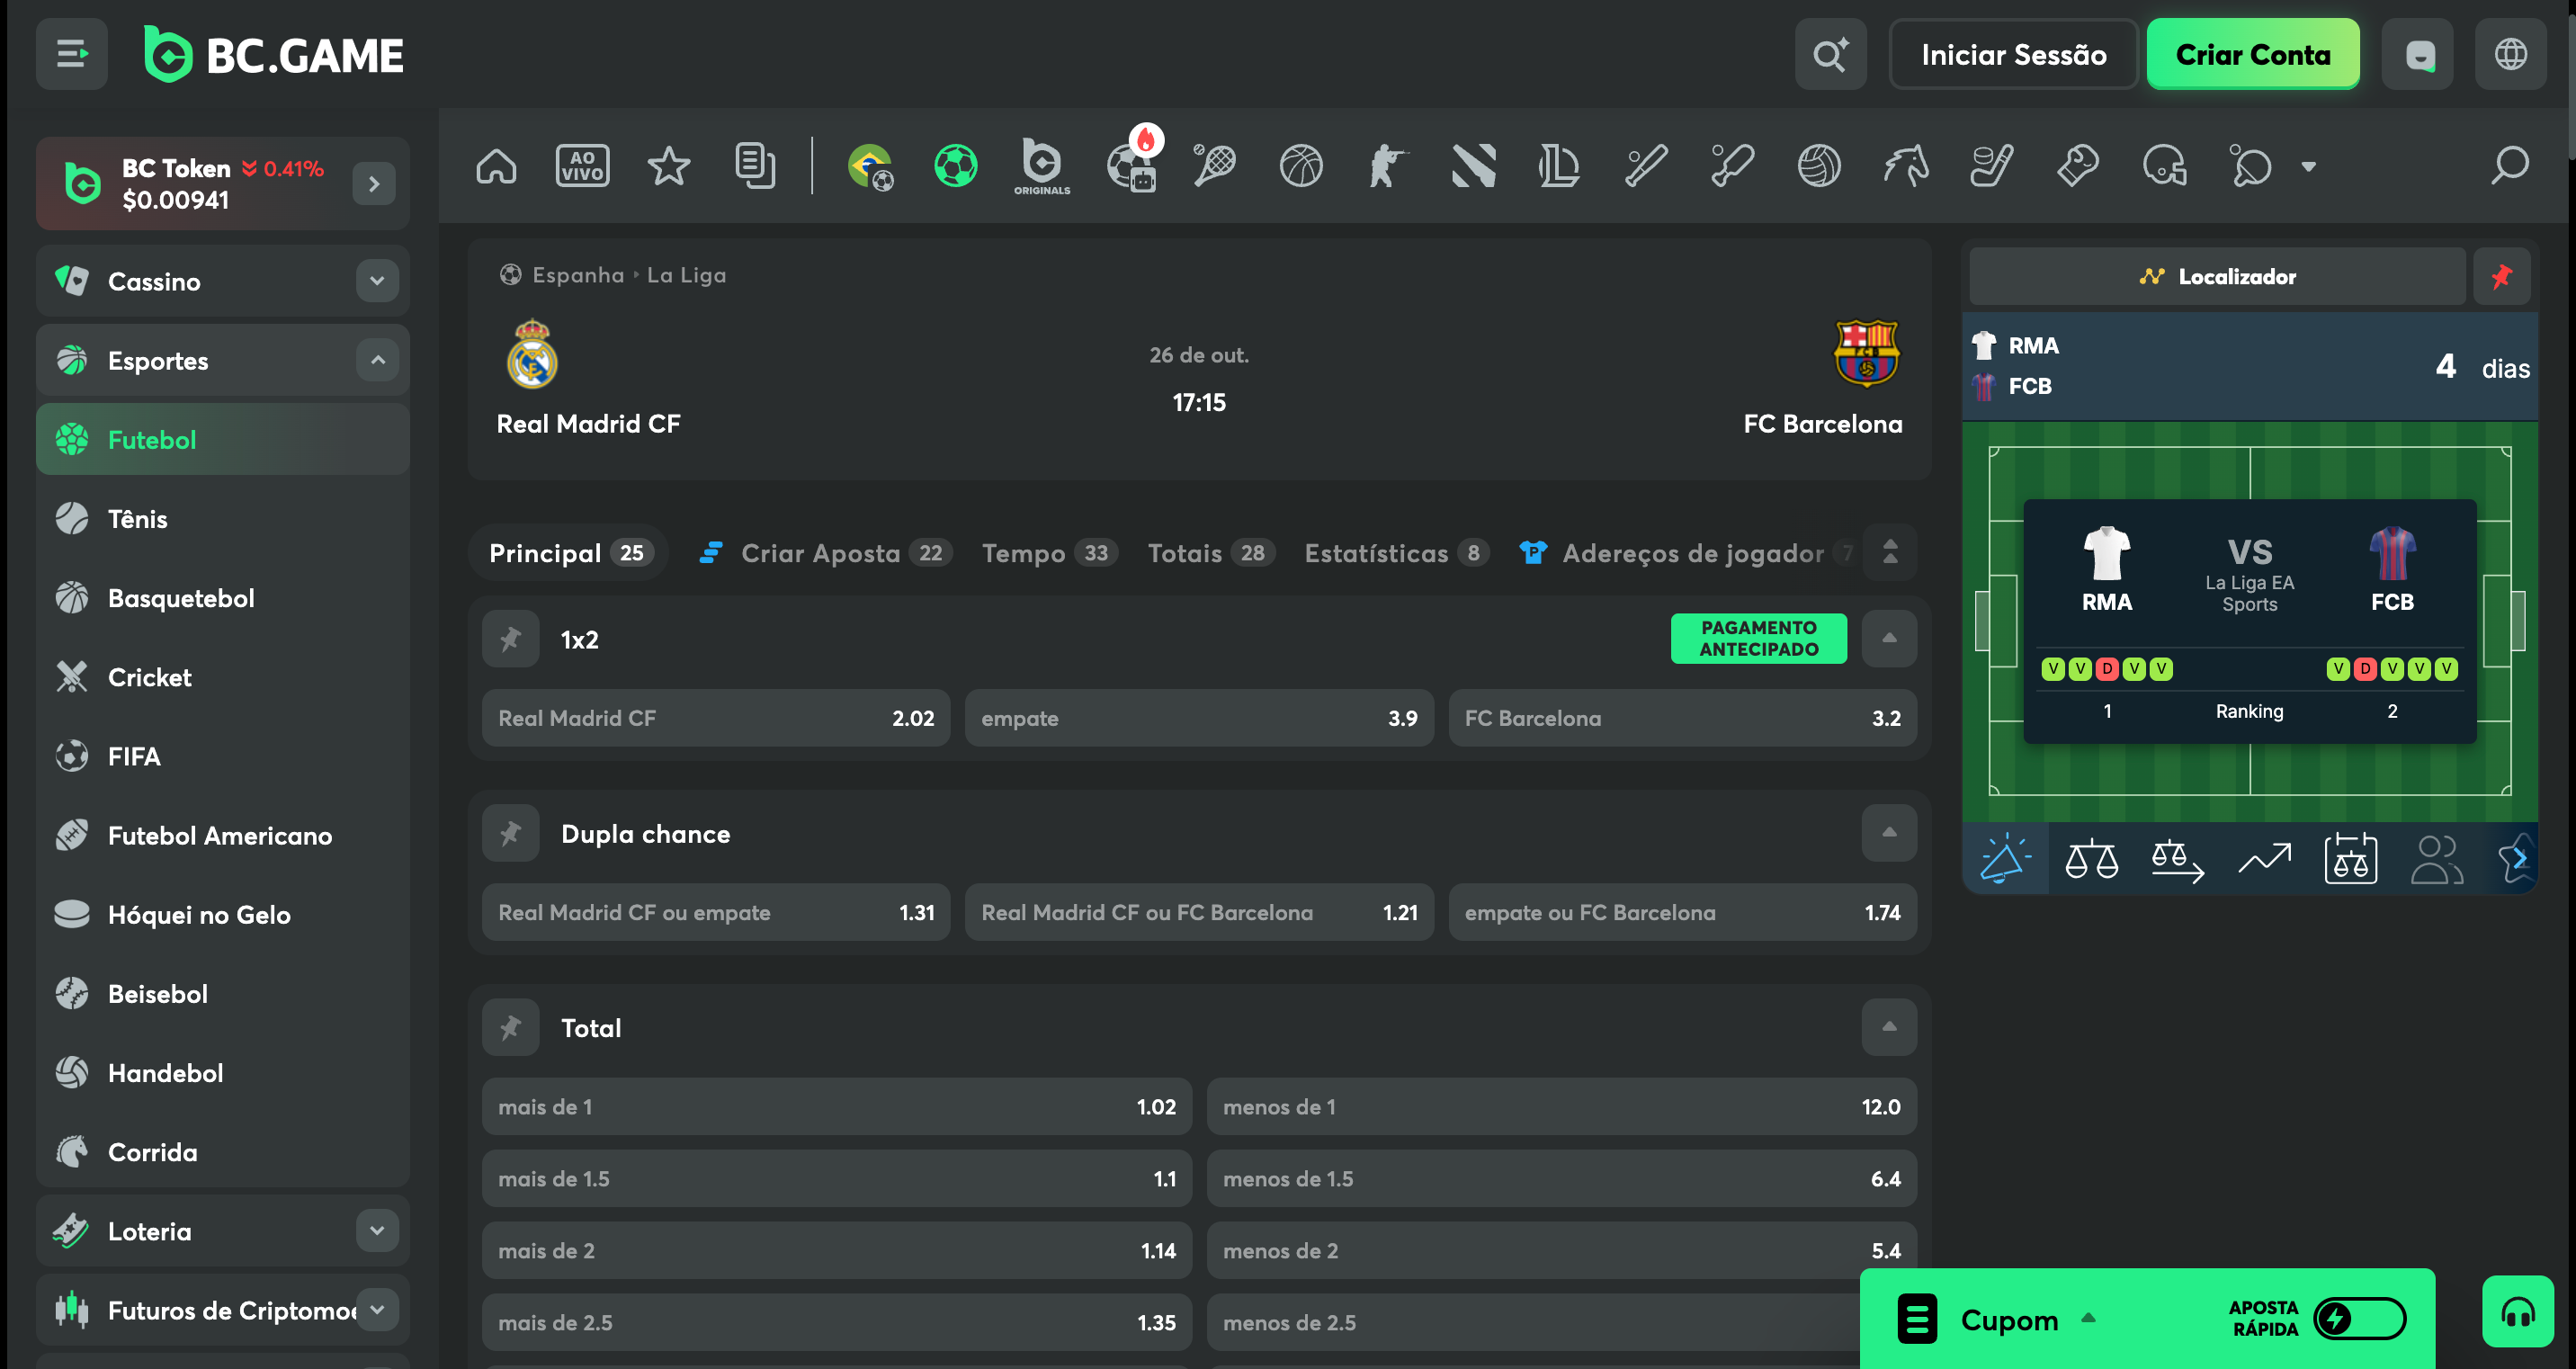Switch to Adereços de jogador tab
Viewport: 2576px width, 1369px height.
[x=1688, y=553]
